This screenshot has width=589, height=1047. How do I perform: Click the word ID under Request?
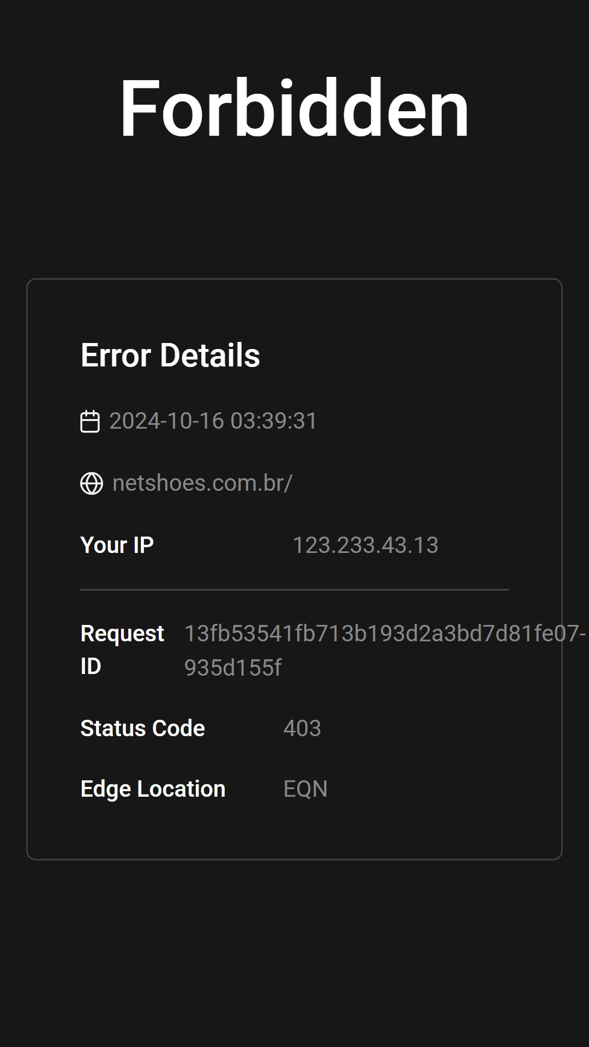coord(91,666)
